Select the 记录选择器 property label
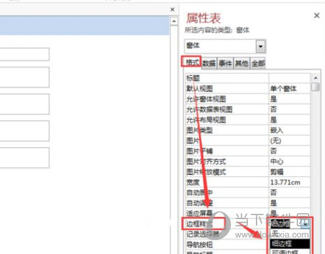The height and width of the screenshot is (254, 325). (203, 234)
